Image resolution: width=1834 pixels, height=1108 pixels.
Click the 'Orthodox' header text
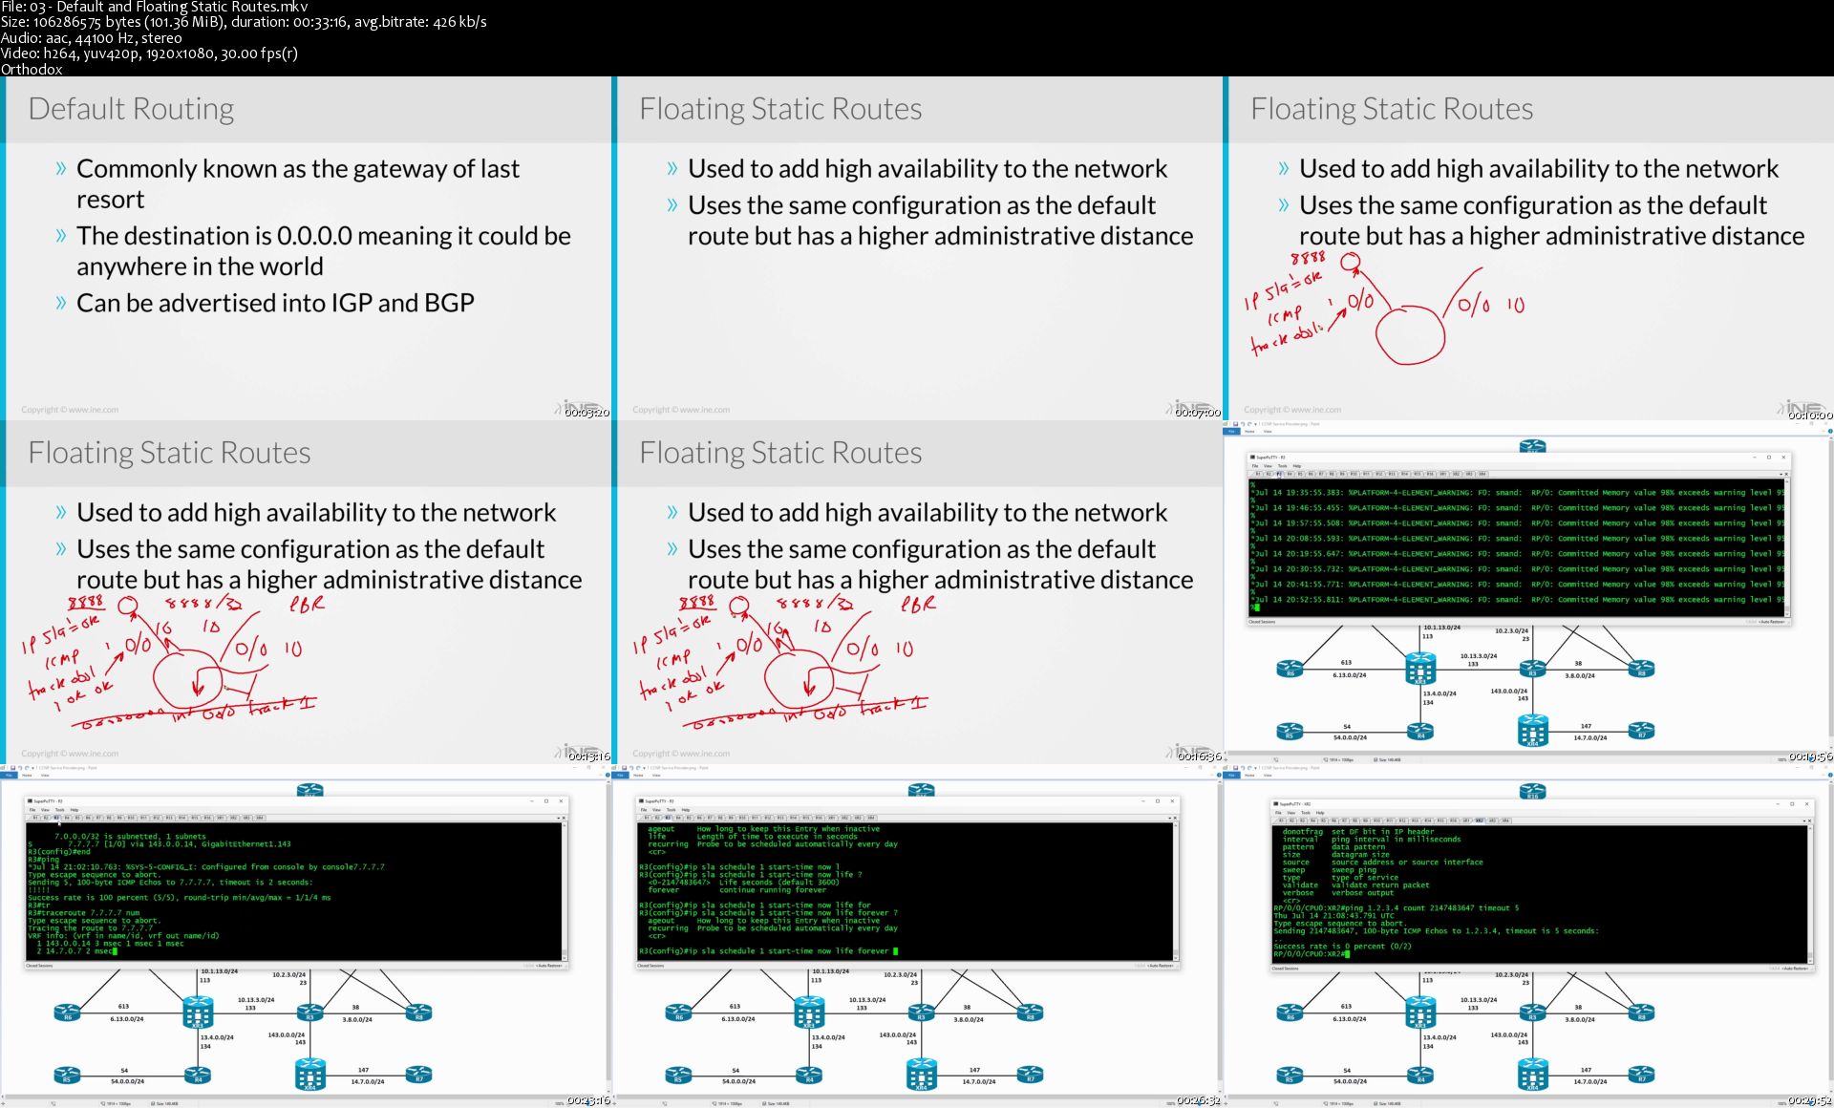click(32, 69)
